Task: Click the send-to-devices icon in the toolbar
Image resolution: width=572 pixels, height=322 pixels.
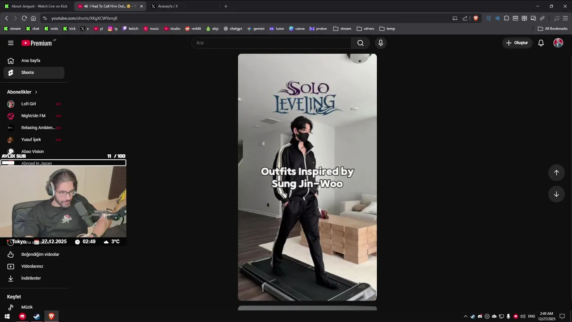Action: (x=533, y=18)
